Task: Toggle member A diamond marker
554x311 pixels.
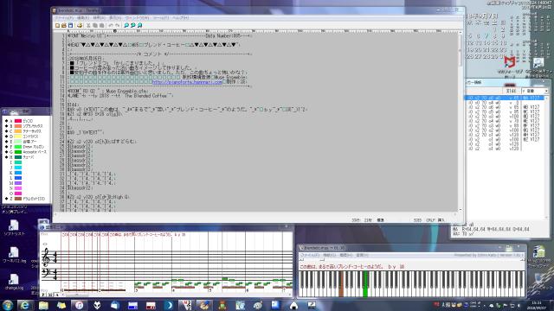Action: [x=6, y=121]
